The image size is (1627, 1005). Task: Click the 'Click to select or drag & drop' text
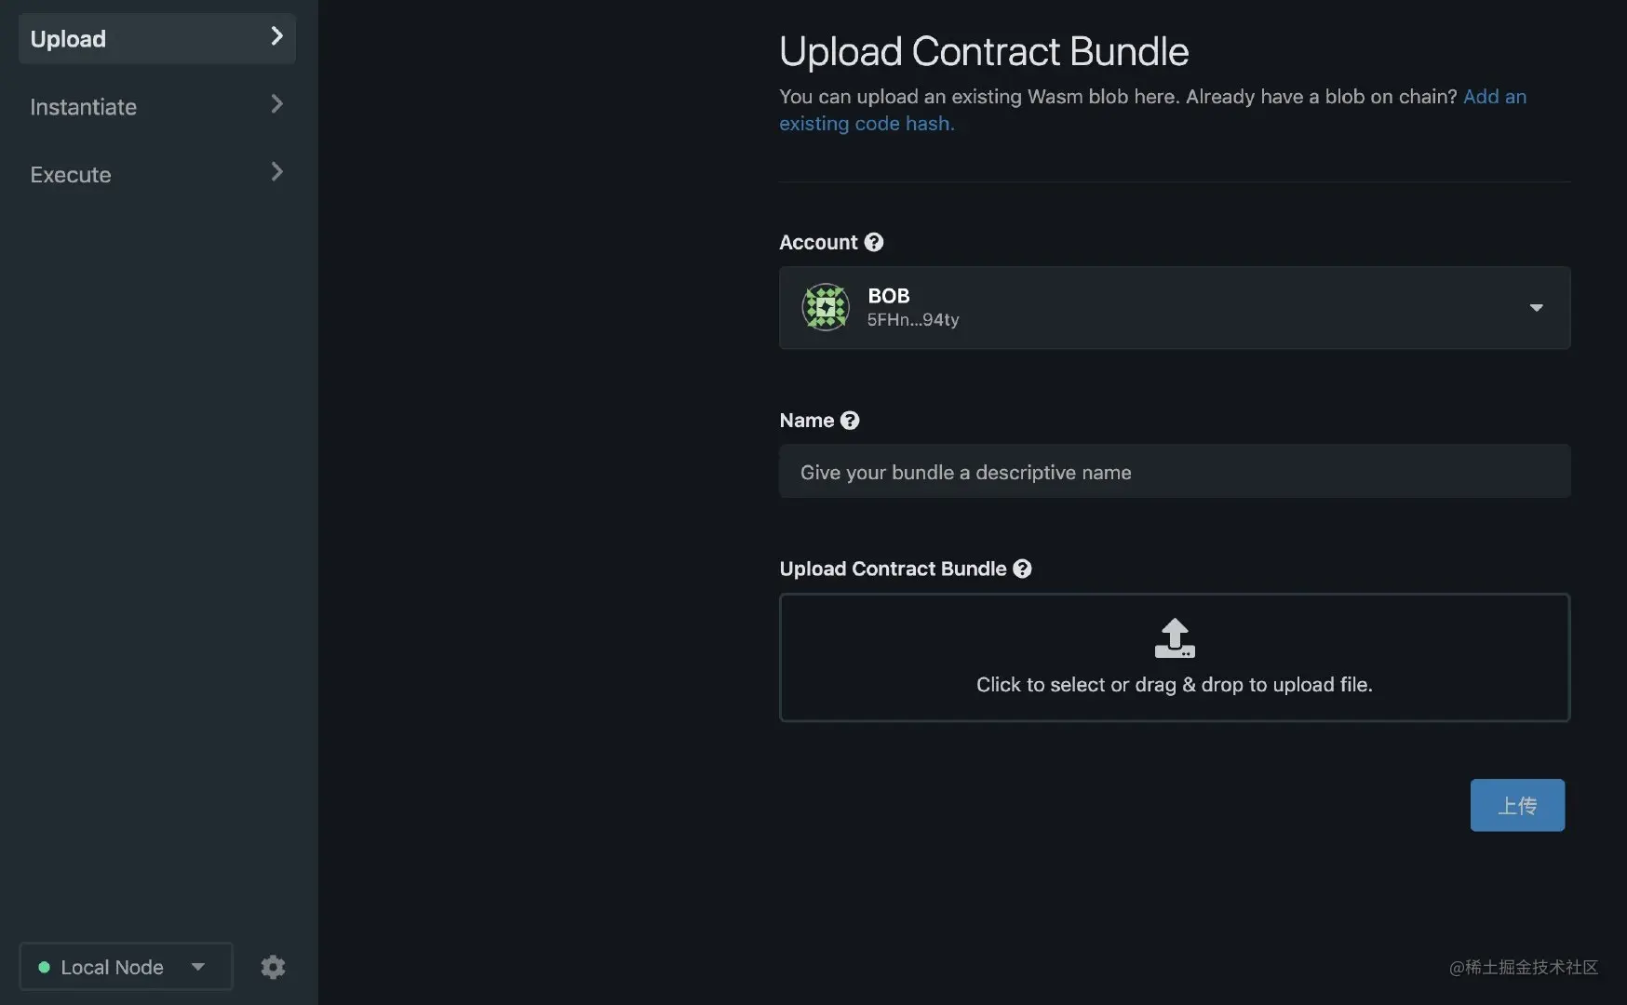click(1175, 684)
